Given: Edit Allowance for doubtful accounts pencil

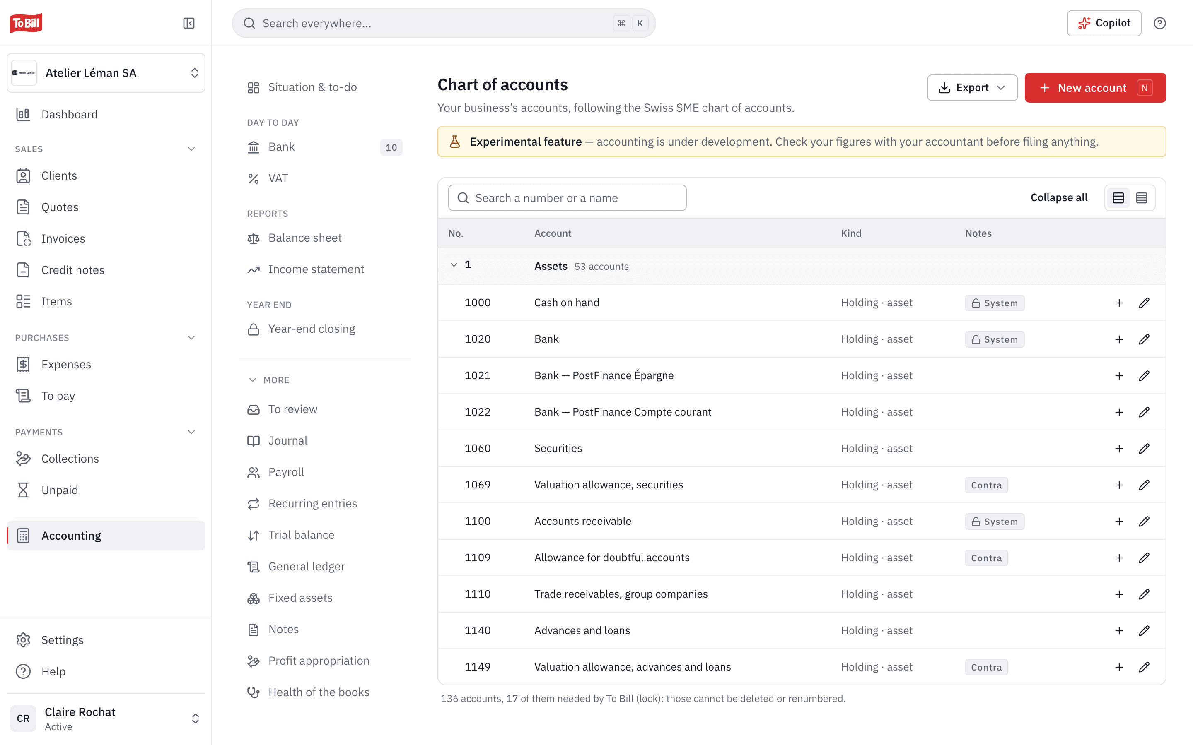Looking at the screenshot, I should coord(1144,558).
